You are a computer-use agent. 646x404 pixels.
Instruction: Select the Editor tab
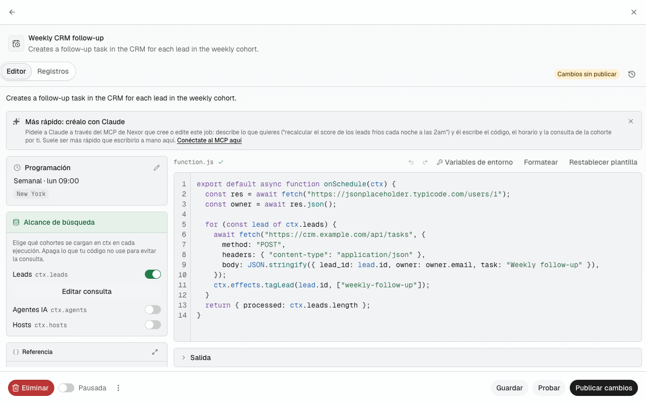click(x=16, y=71)
